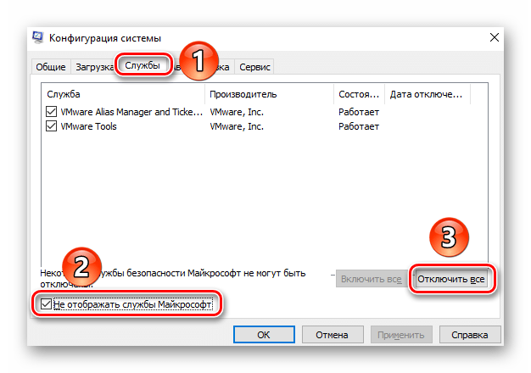Click the Состояние column header
Image resolution: width=531 pixels, height=373 pixels.
pos(359,94)
